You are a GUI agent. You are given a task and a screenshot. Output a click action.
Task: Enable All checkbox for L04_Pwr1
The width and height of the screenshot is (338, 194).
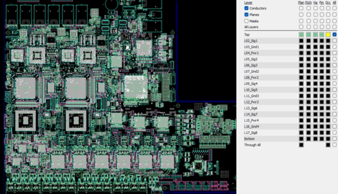click(335, 53)
